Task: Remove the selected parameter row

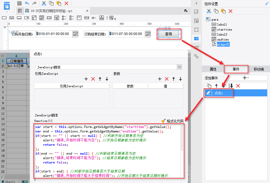Action: pyautogui.click(x=166, y=79)
